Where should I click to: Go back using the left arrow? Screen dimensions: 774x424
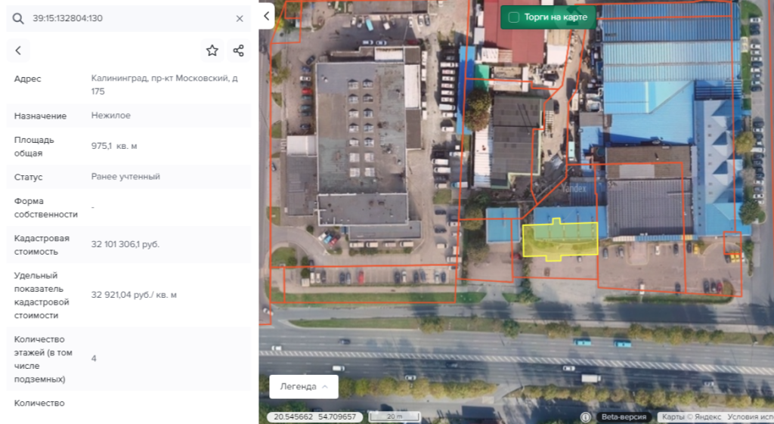click(18, 51)
